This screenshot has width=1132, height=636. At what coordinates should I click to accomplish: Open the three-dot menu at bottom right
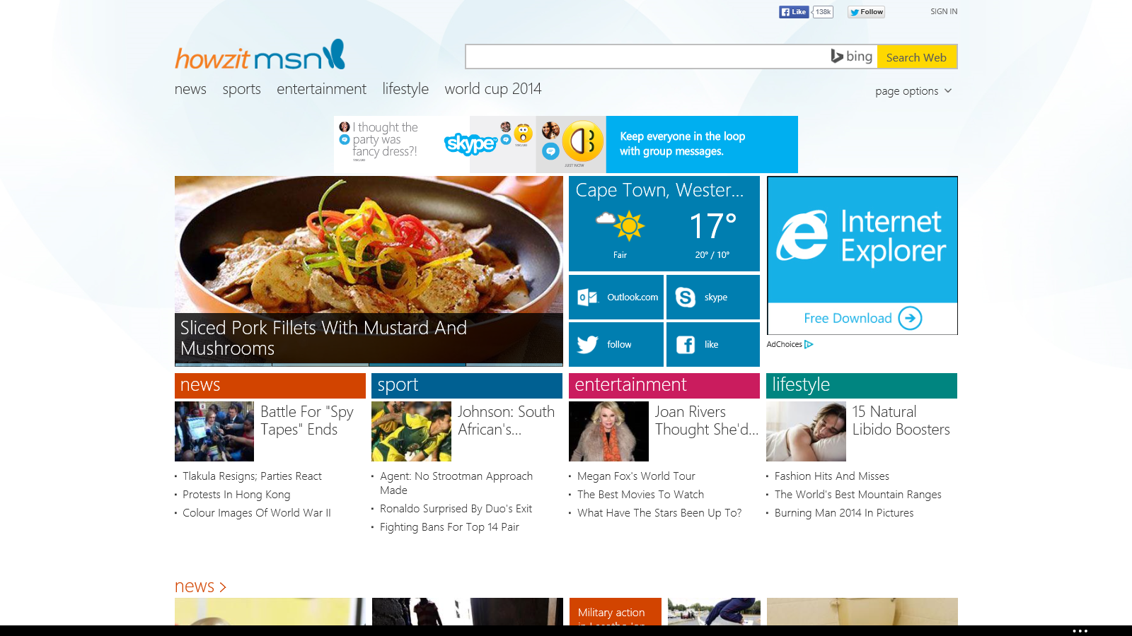click(x=1080, y=630)
